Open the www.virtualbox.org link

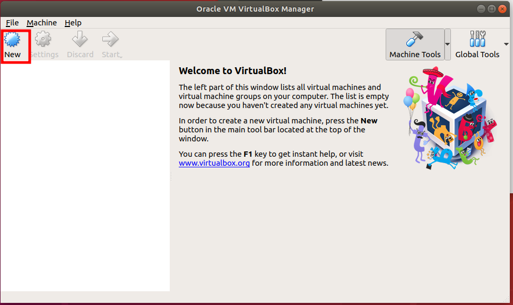pyautogui.click(x=214, y=163)
